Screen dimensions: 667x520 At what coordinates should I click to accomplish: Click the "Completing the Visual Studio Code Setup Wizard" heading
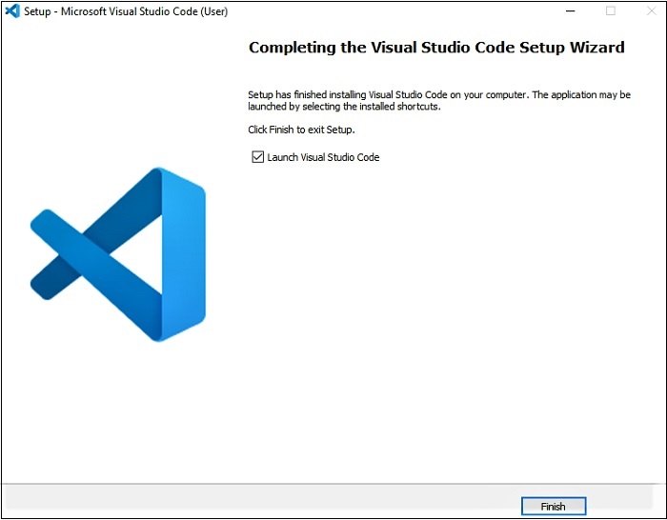(x=436, y=48)
